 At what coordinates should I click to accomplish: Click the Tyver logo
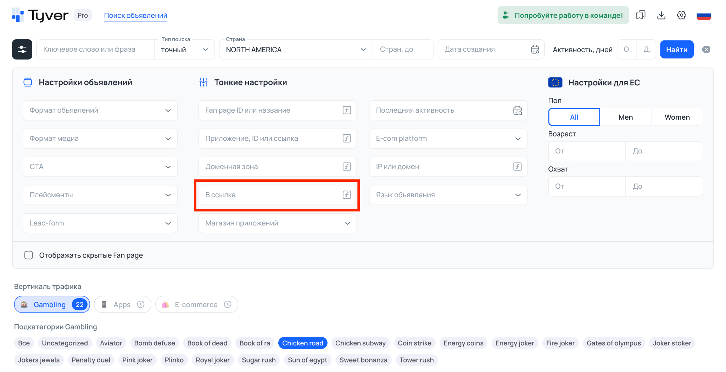click(40, 15)
